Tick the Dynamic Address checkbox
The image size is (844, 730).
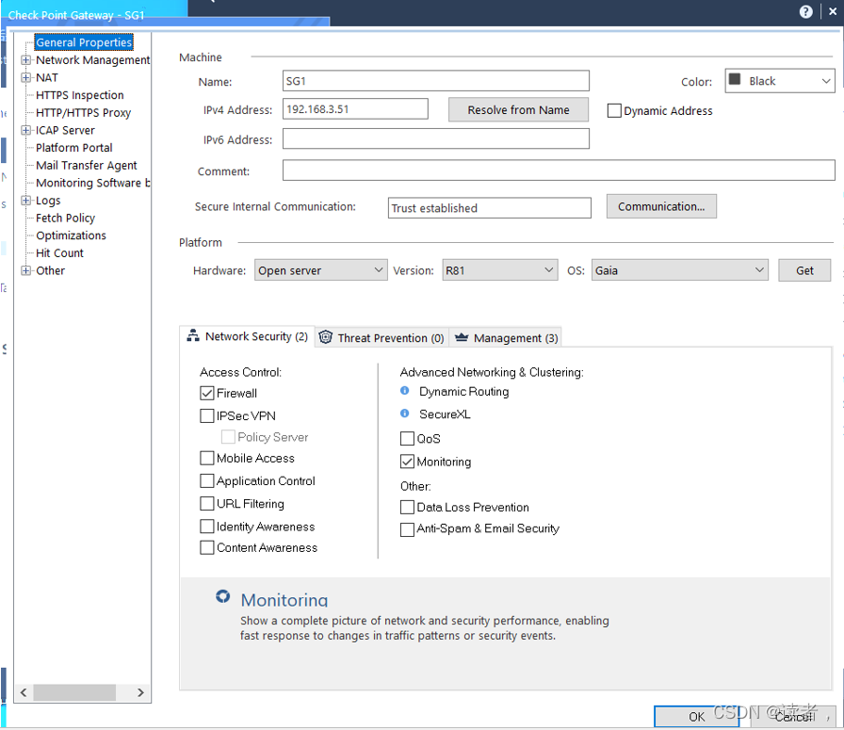[613, 111]
